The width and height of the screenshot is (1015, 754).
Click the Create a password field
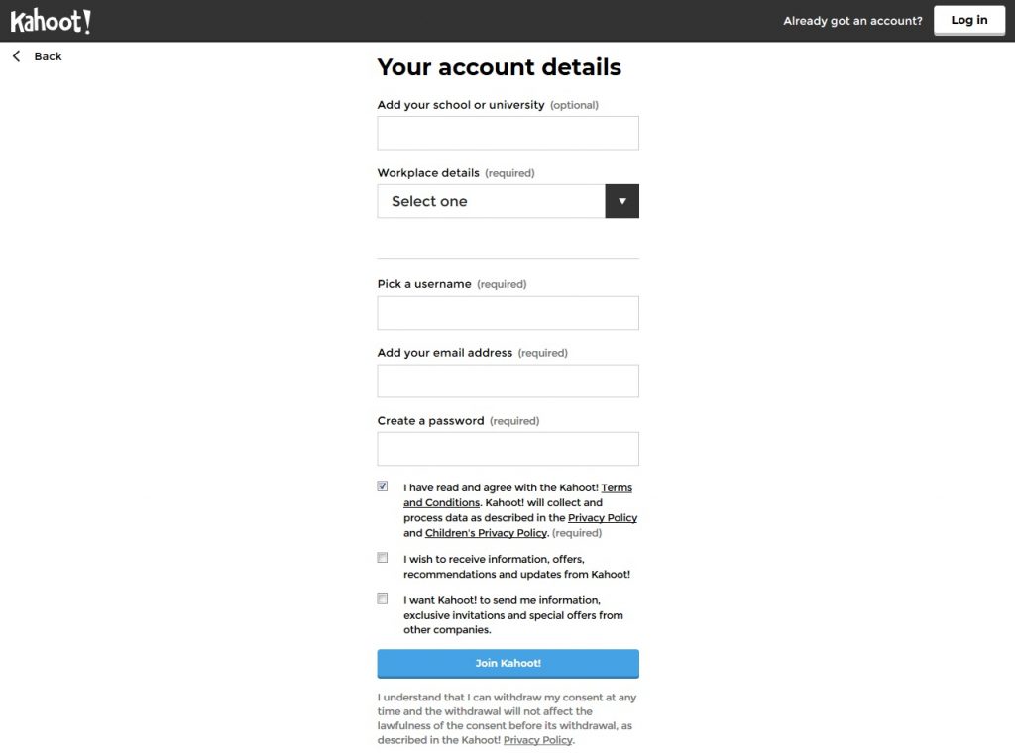(507, 449)
